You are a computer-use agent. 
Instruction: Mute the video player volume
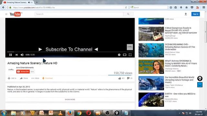22,55
